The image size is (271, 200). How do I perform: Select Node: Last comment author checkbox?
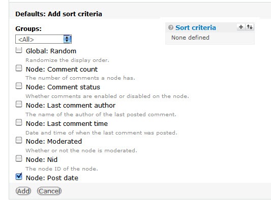(19, 104)
